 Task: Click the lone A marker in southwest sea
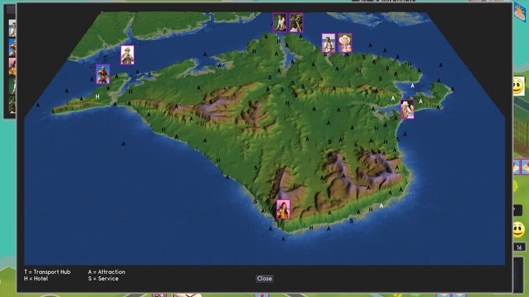click(123, 144)
